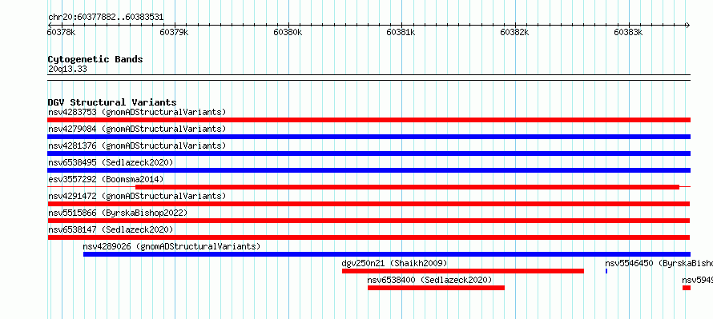Click the nsv4289026 (gnomADStructuralVariants) label
The height and width of the screenshot is (319, 713).
pyautogui.click(x=171, y=246)
